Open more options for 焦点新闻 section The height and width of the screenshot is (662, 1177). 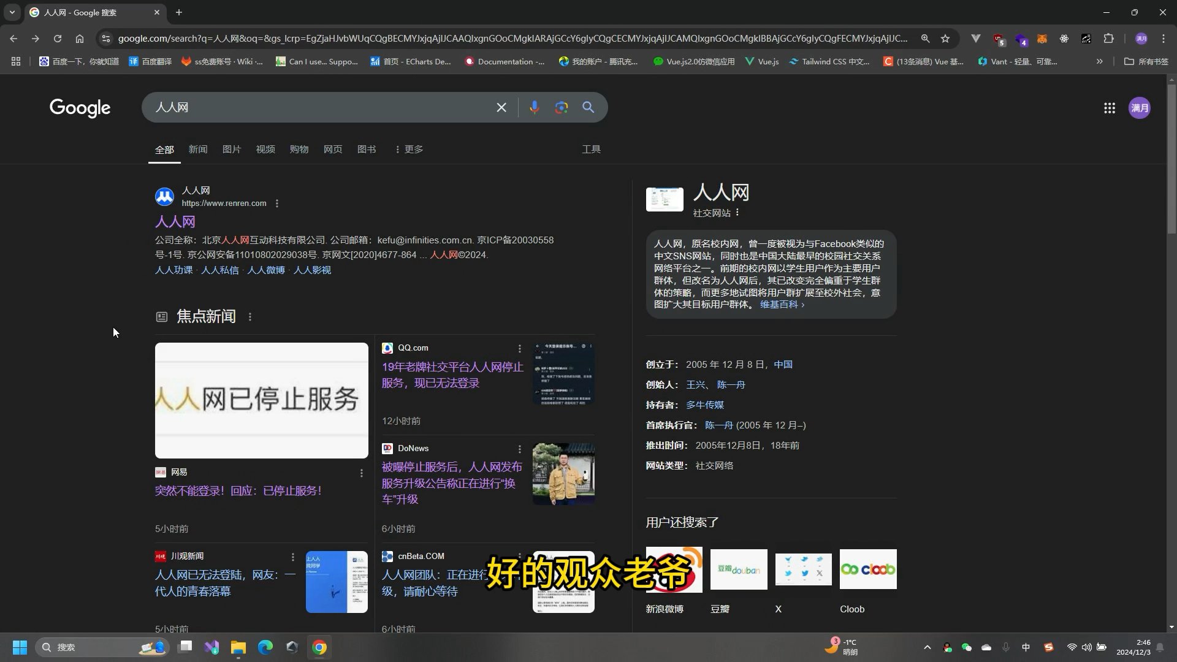[x=250, y=317]
